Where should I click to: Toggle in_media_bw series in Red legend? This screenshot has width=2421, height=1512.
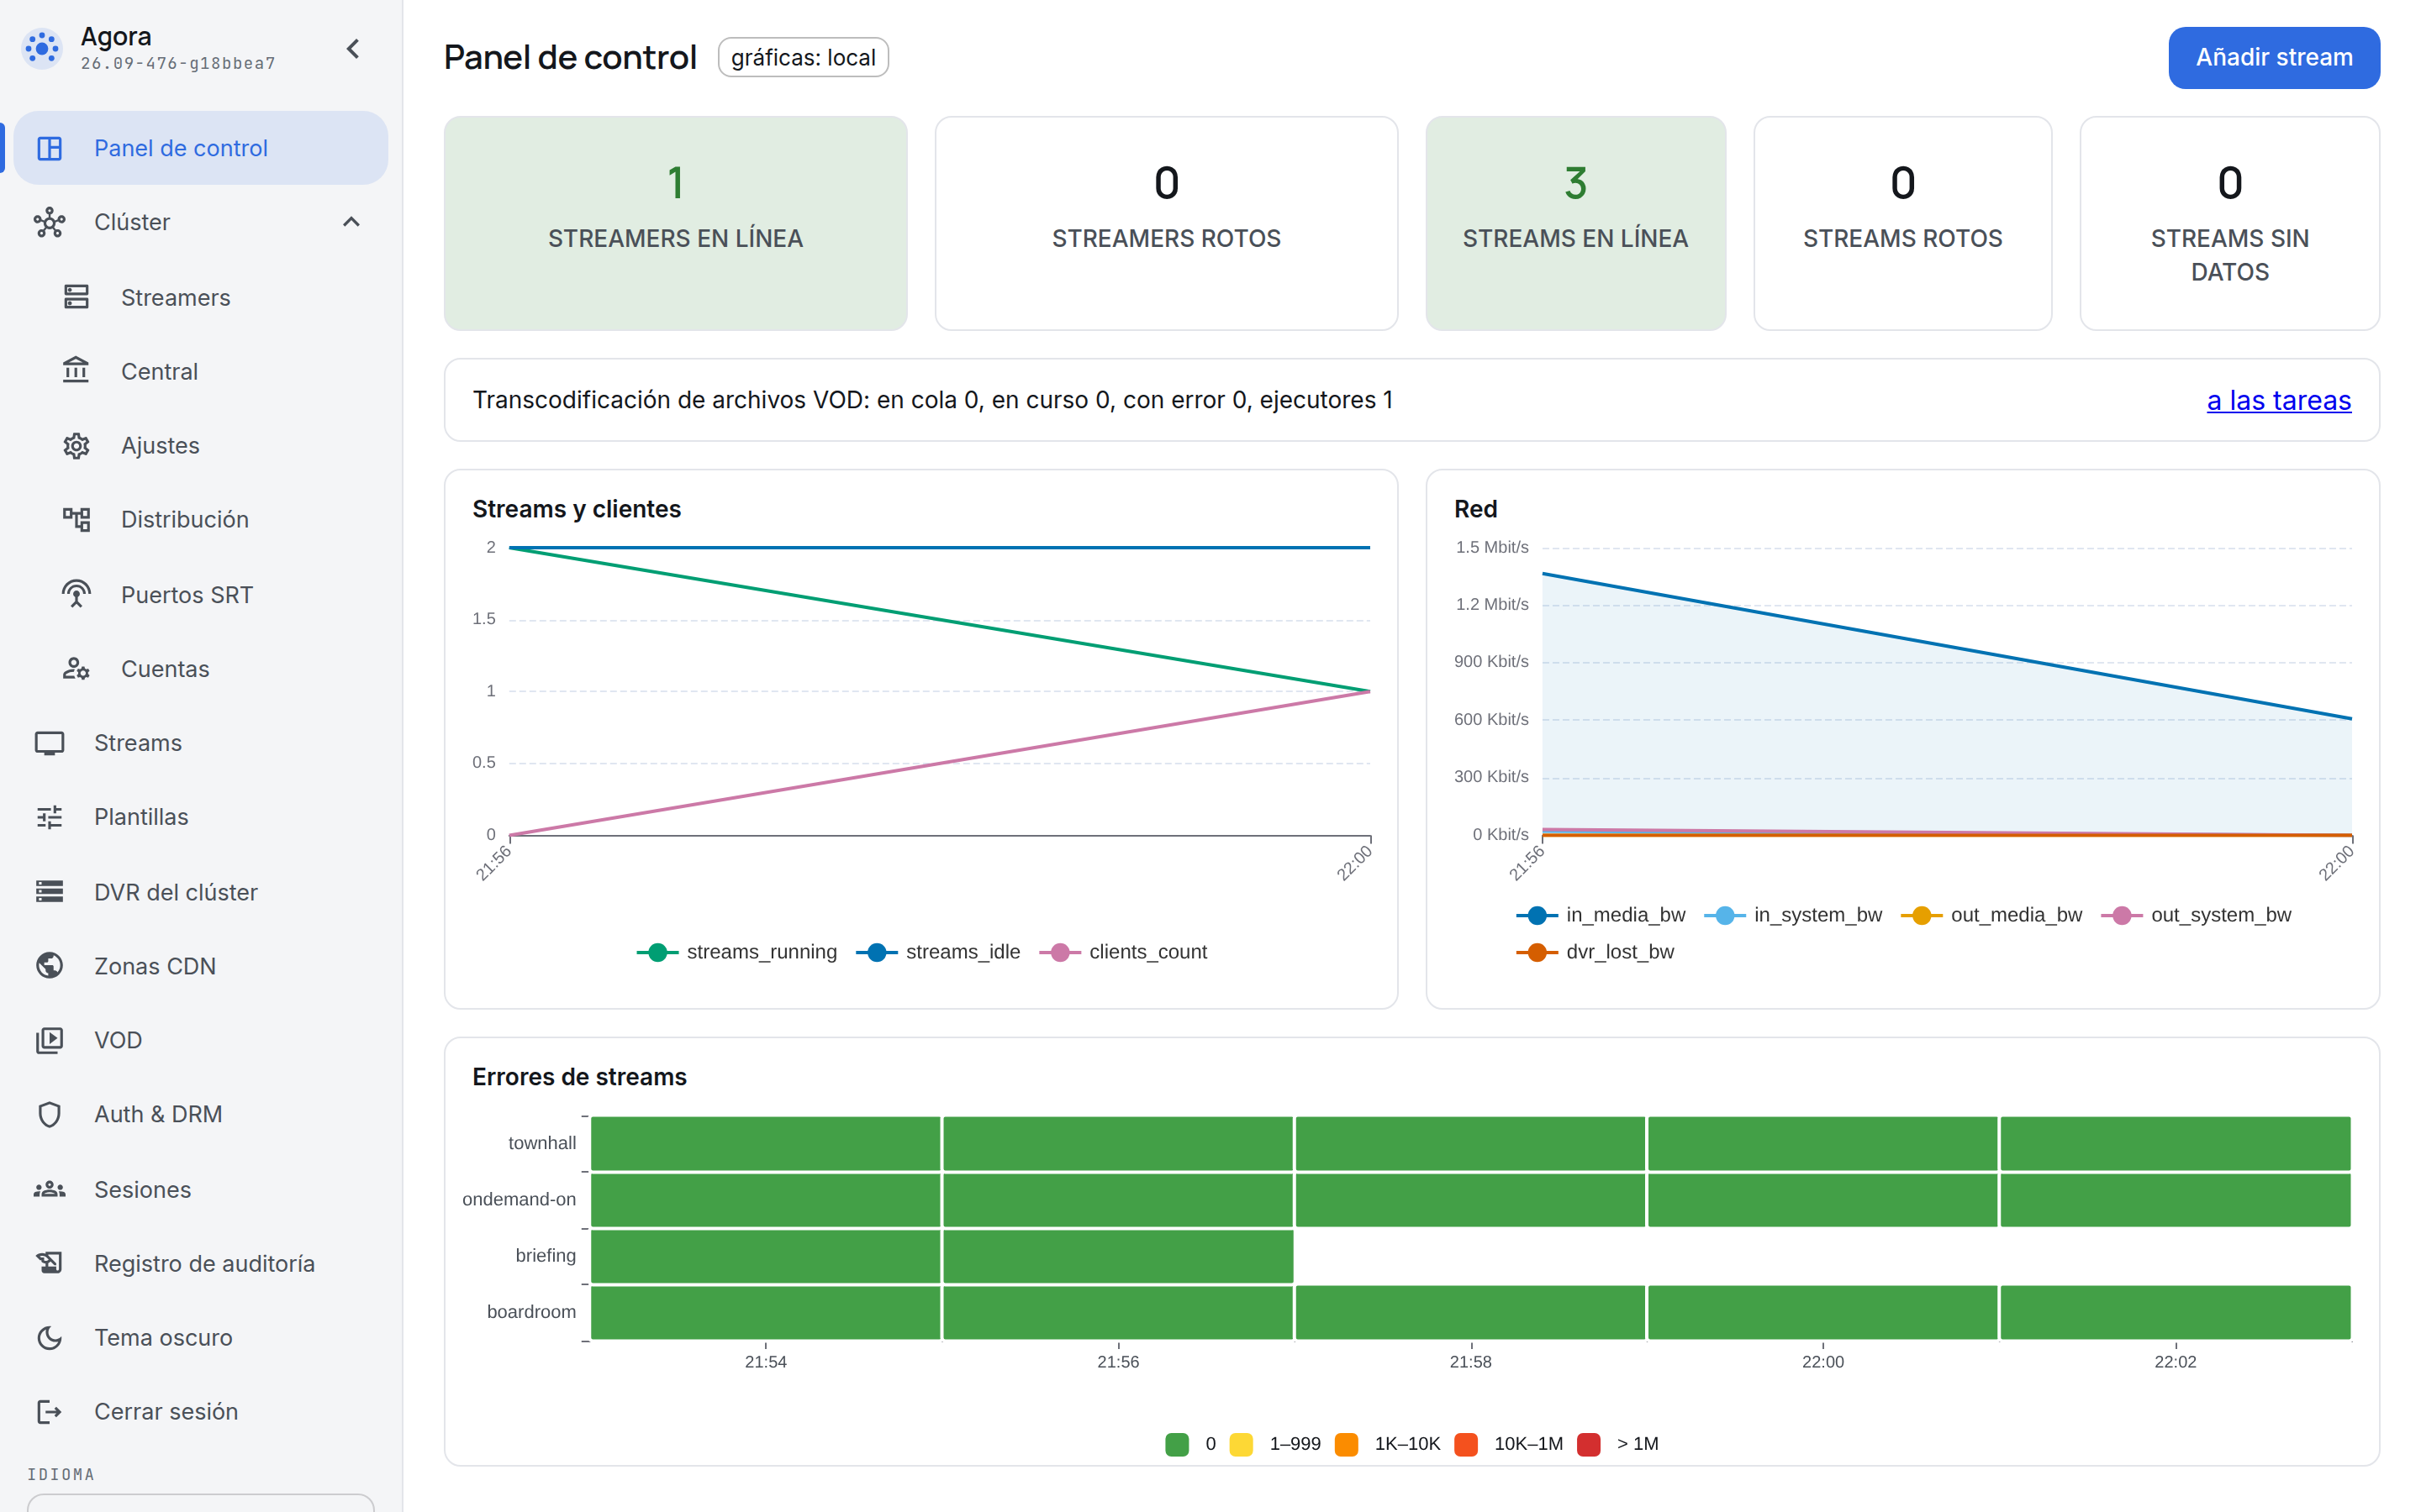pos(1601,914)
